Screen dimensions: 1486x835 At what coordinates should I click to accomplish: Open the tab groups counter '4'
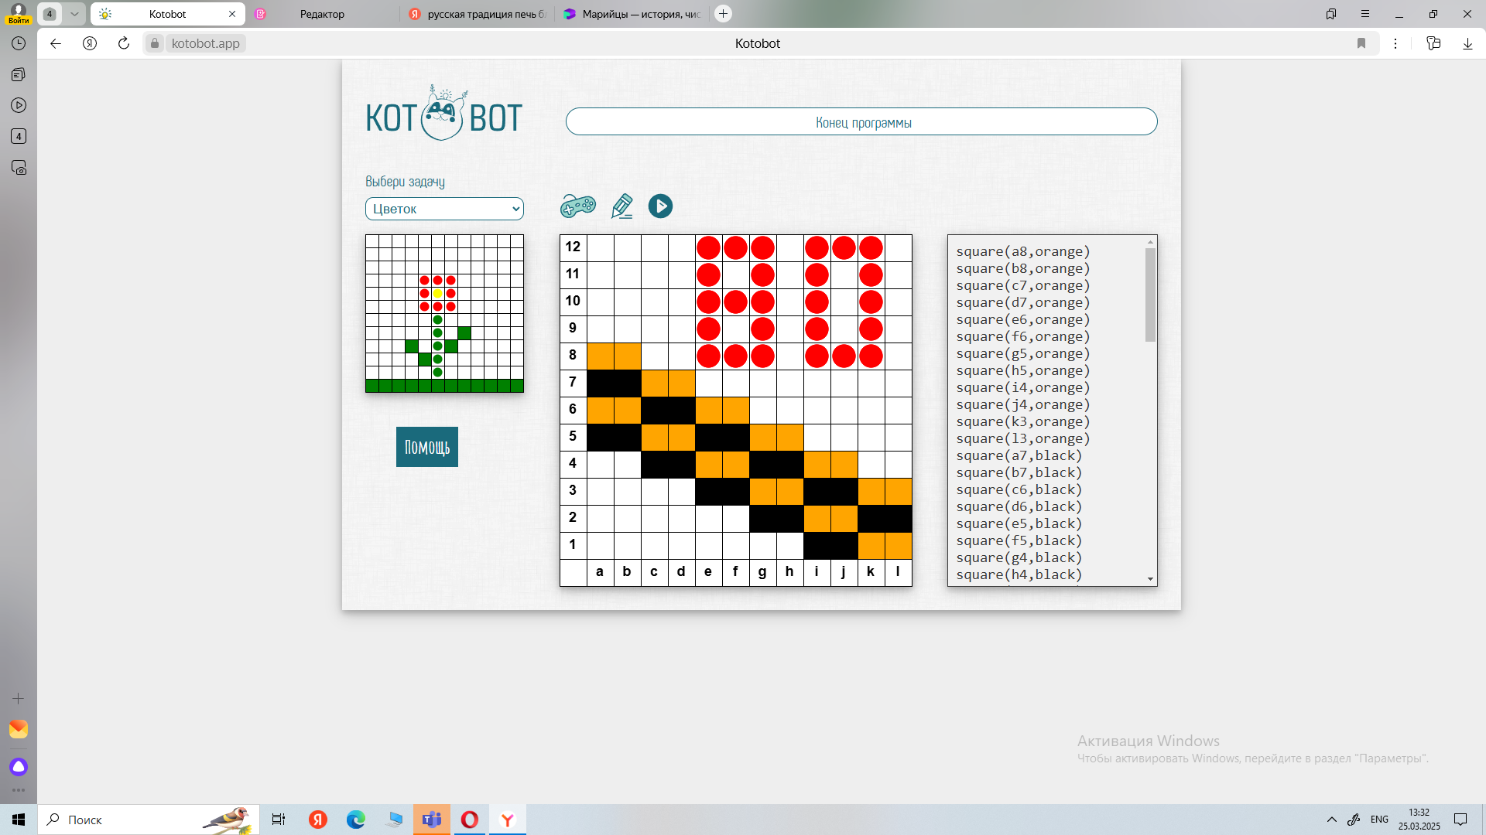click(50, 14)
